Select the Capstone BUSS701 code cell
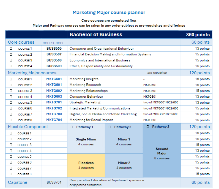 click(x=54, y=182)
